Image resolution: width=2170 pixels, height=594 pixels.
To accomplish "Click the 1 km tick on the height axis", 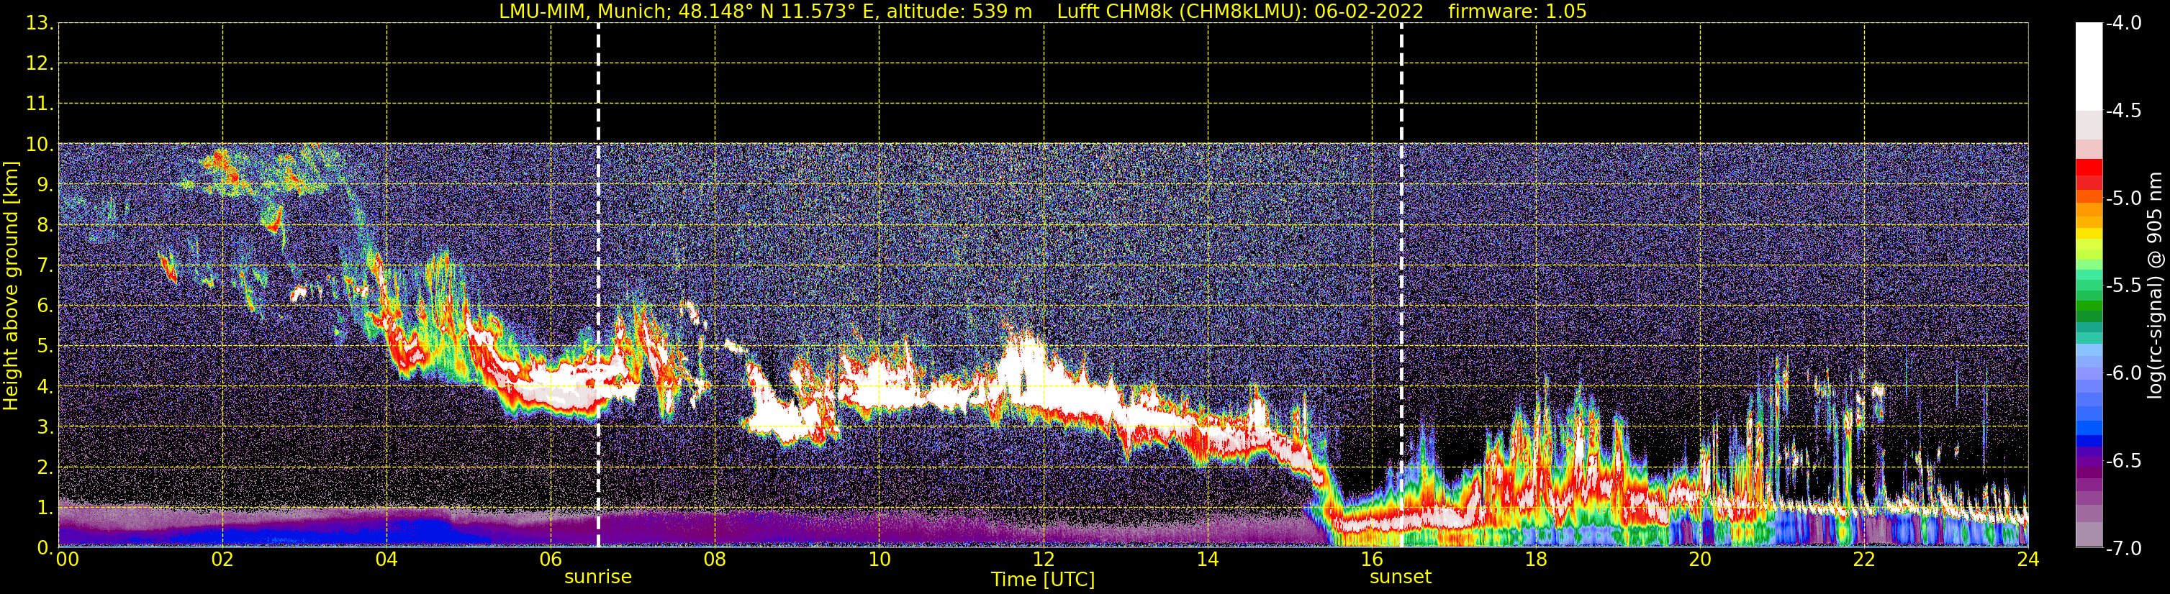I will coord(44,508).
